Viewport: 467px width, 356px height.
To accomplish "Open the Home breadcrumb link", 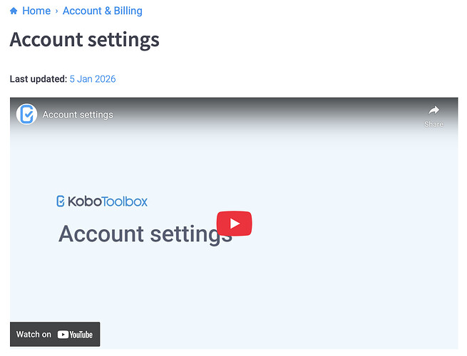I will (36, 11).
